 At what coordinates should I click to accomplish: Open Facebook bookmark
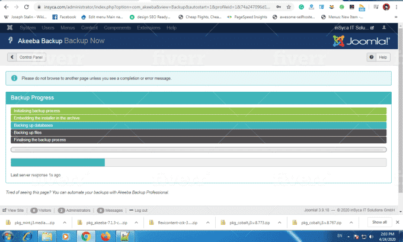click(64, 17)
